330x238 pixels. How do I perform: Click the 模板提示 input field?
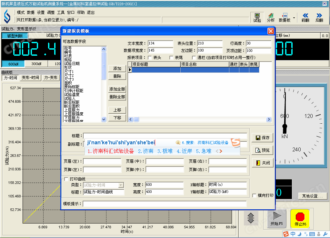click(x=165, y=204)
